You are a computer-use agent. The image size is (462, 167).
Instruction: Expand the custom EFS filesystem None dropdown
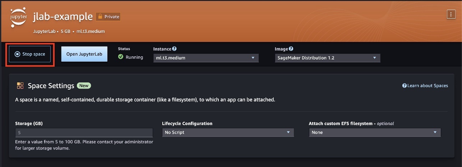click(x=375, y=132)
